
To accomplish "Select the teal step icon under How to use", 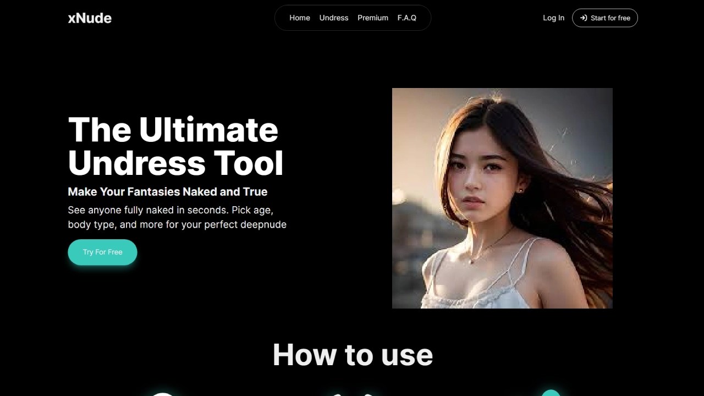I will 551,393.
